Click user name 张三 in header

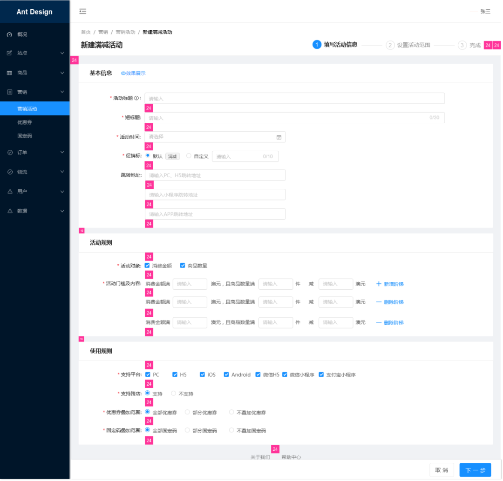click(485, 12)
